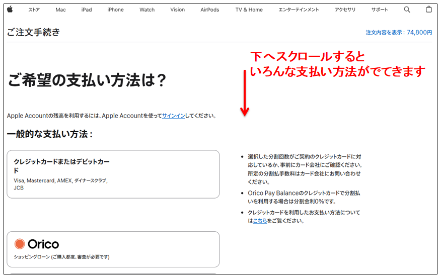Open the Vision menu item
441x280 pixels.
pyautogui.click(x=178, y=10)
